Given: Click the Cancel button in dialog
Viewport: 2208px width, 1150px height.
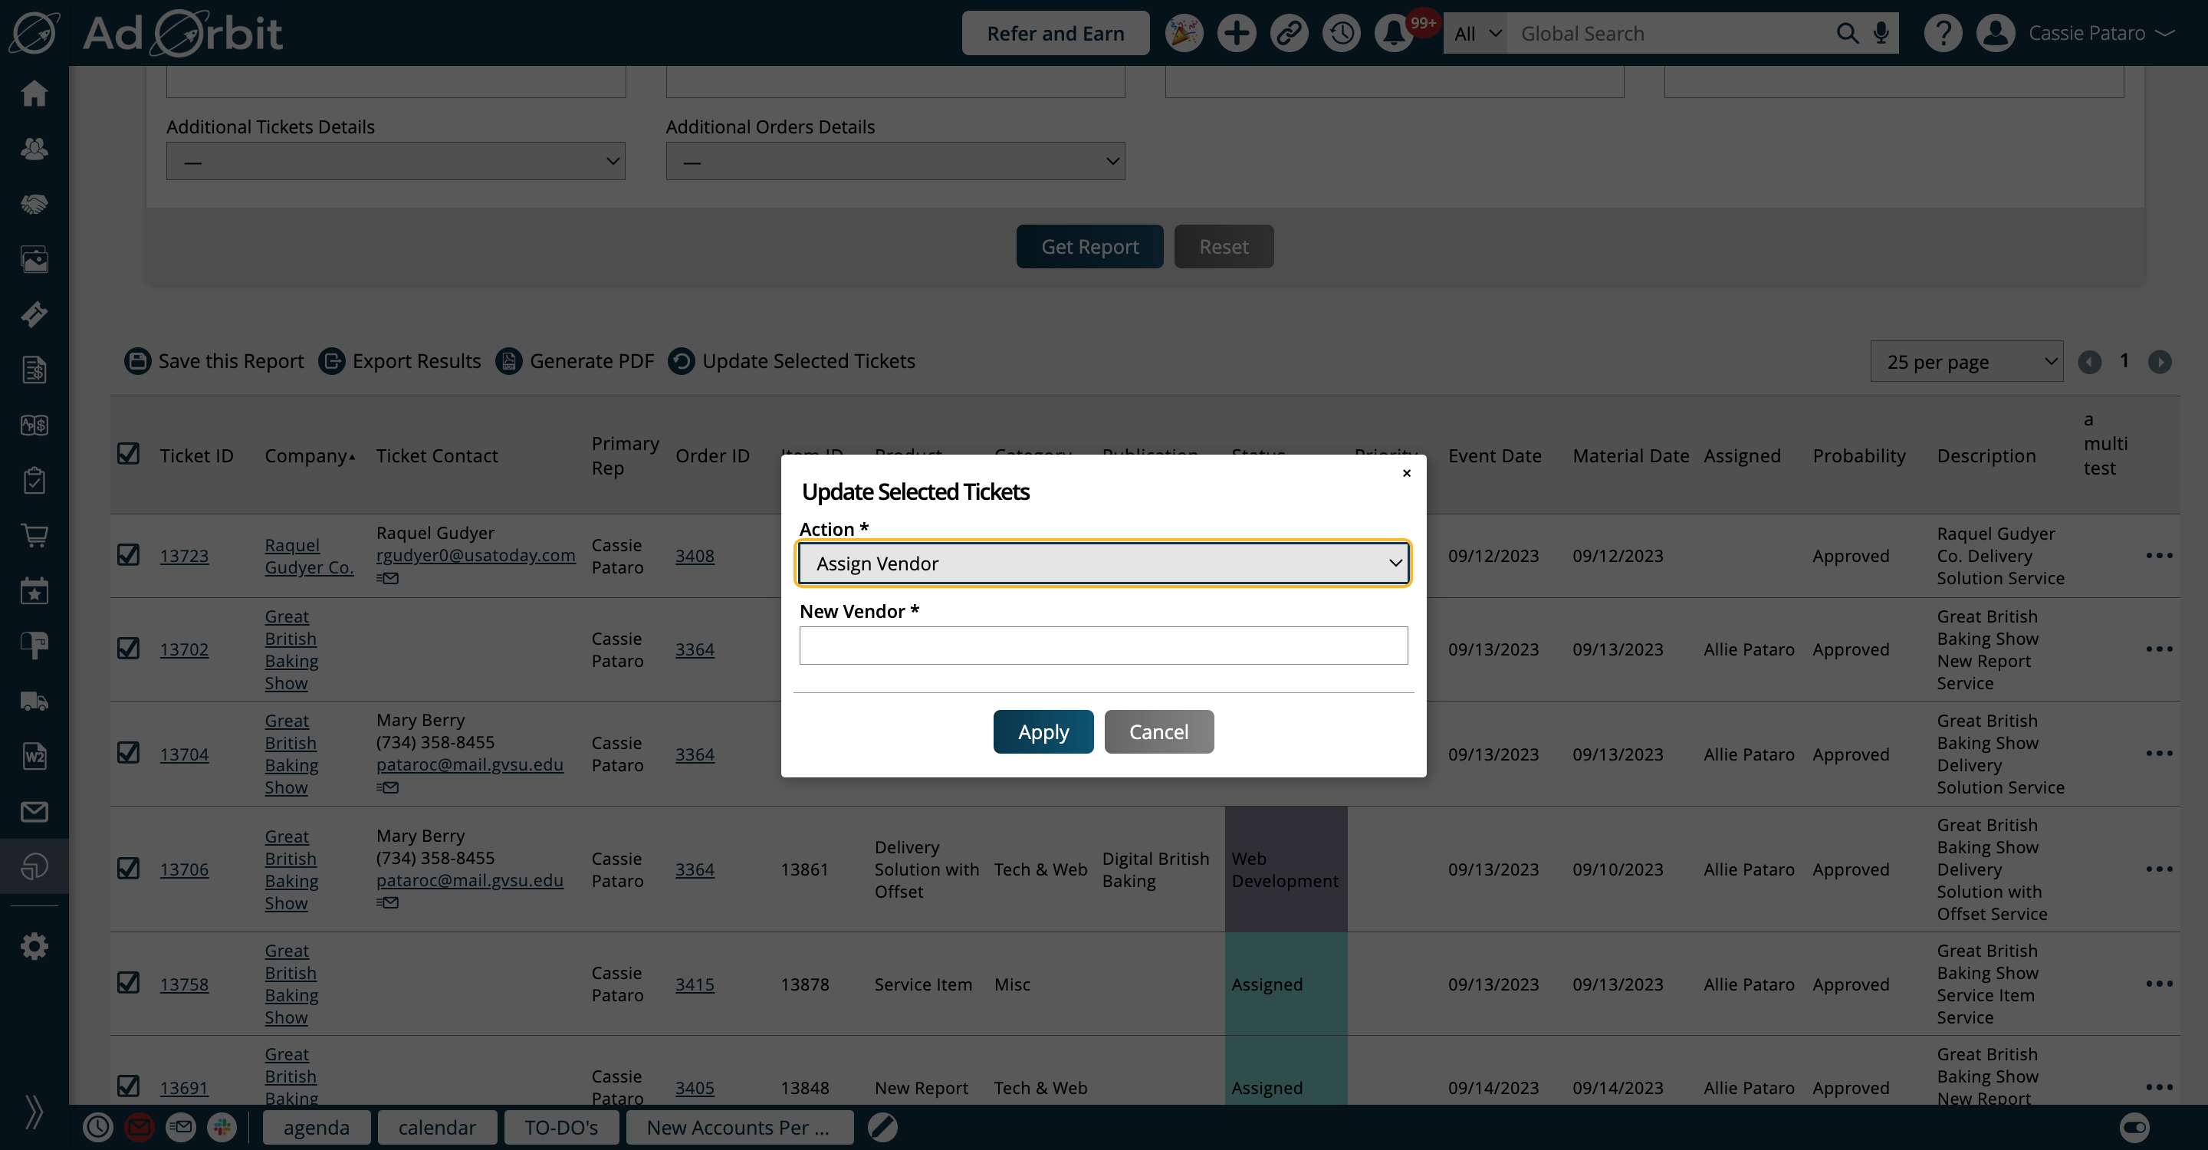Looking at the screenshot, I should tap(1159, 732).
